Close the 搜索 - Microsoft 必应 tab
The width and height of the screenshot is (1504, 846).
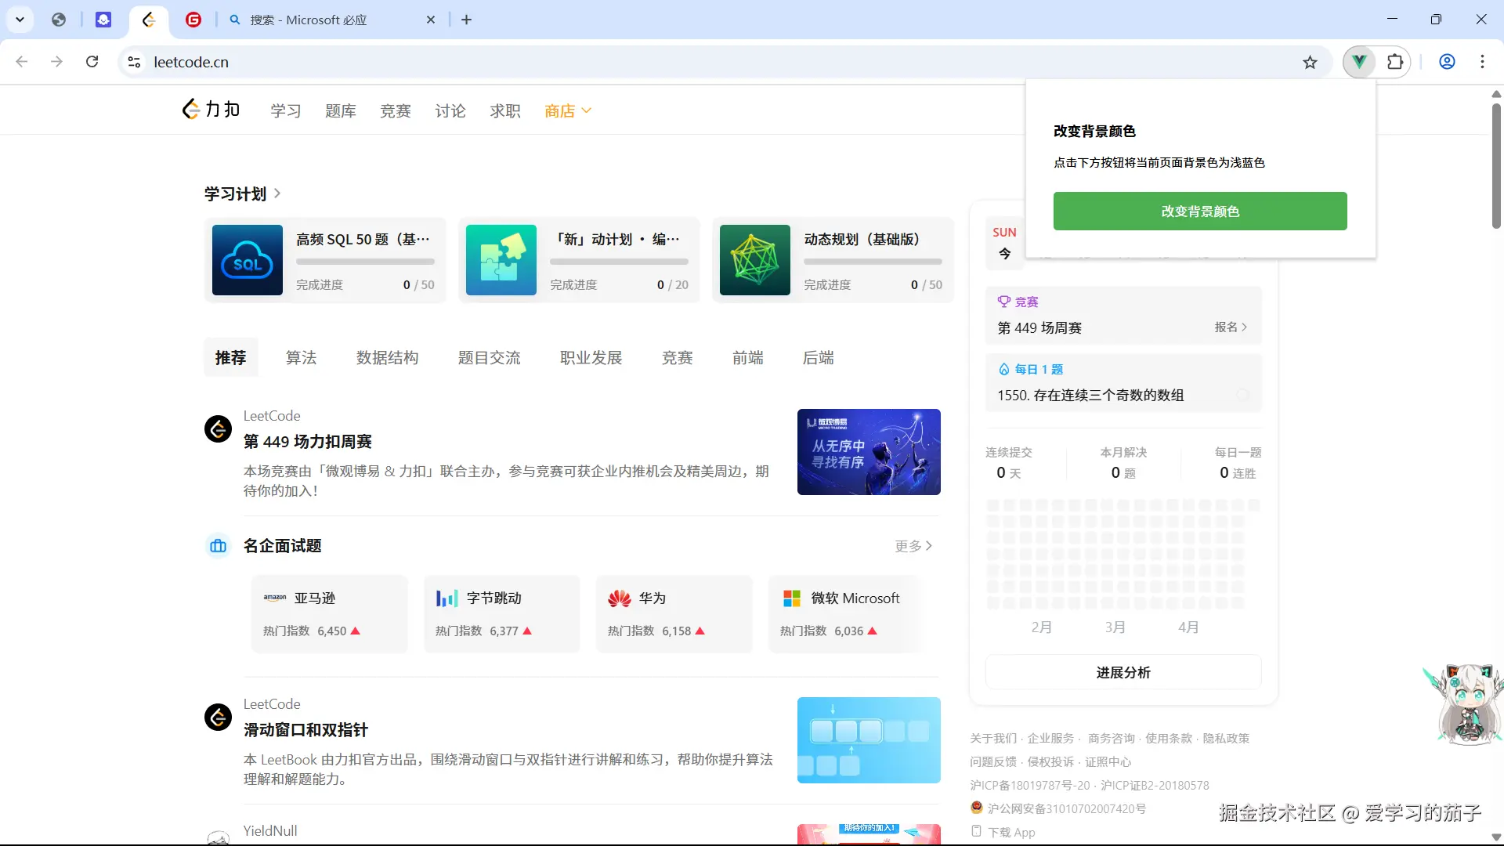pyautogui.click(x=431, y=20)
